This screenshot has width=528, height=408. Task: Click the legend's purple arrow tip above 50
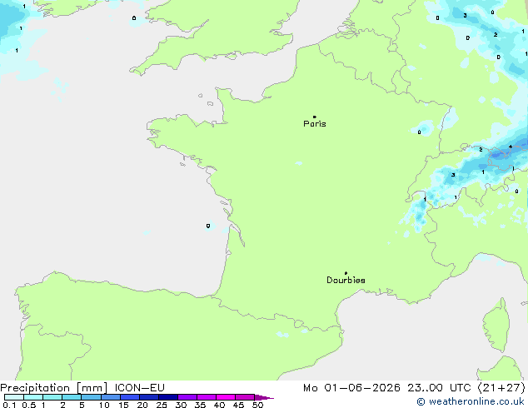(264, 397)
